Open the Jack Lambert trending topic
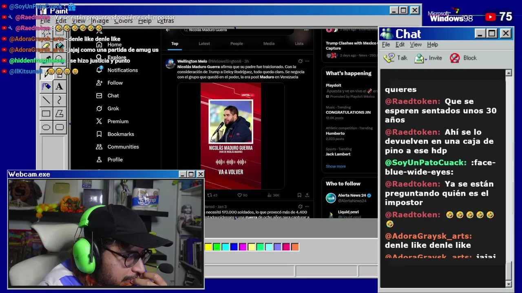Image resolution: width=522 pixels, height=293 pixels. (338, 154)
